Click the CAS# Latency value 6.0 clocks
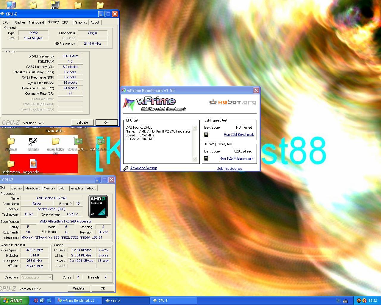The height and width of the screenshot is (305, 381). point(70,67)
